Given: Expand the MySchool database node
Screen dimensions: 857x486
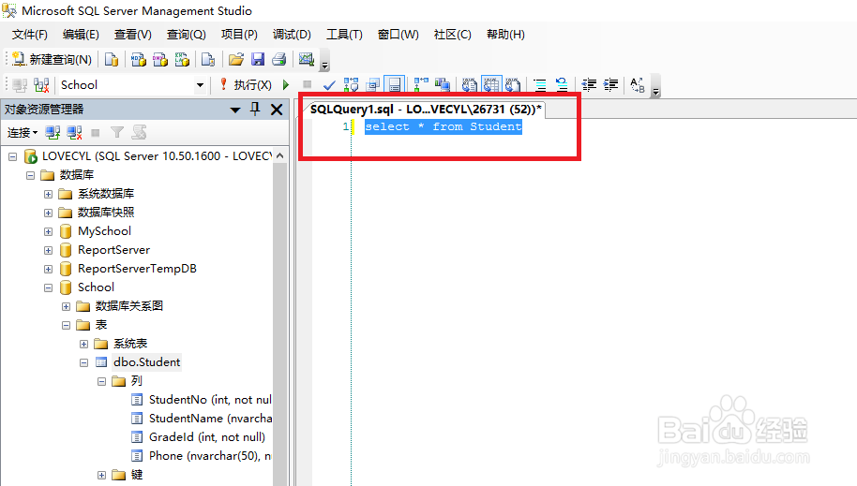Looking at the screenshot, I should 48,231.
